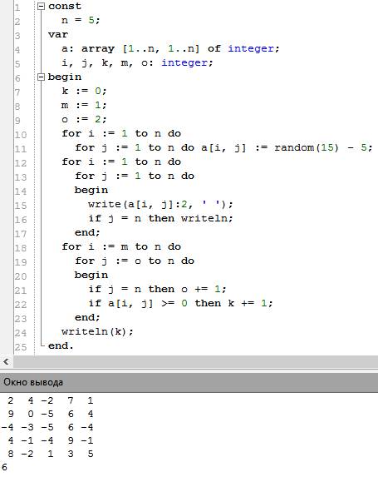Click the horizontal scrollbar track under the code
378x477 pixels.
coord(195,362)
